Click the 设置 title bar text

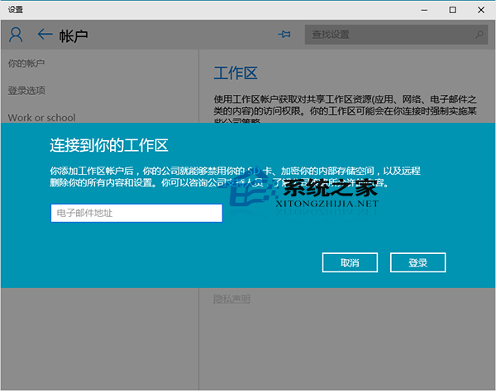coord(16,9)
